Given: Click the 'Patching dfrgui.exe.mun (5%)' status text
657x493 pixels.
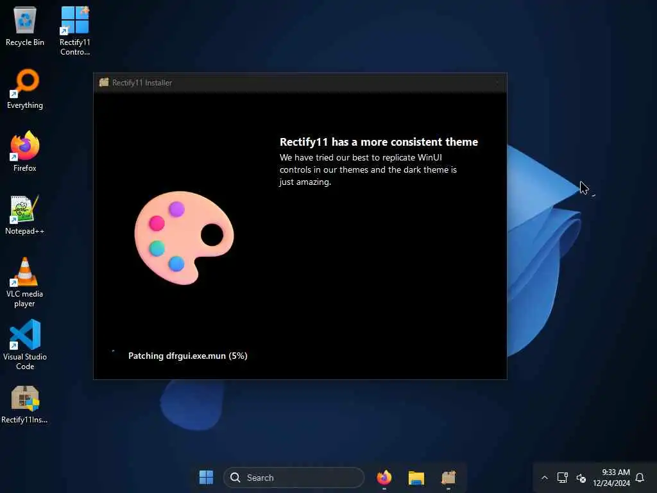Looking at the screenshot, I should [188, 356].
